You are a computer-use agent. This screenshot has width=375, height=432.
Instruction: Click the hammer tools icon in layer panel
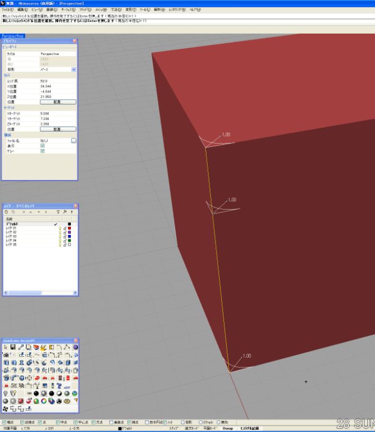64,212
